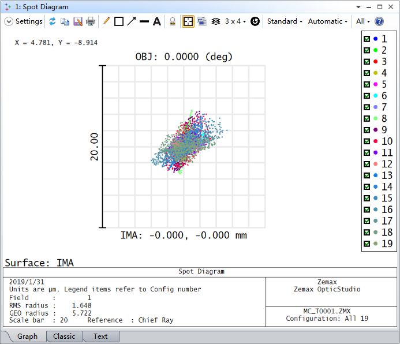Select the text annotation 'A' tool
Image resolution: width=400 pixels, height=344 pixels.
click(x=156, y=21)
